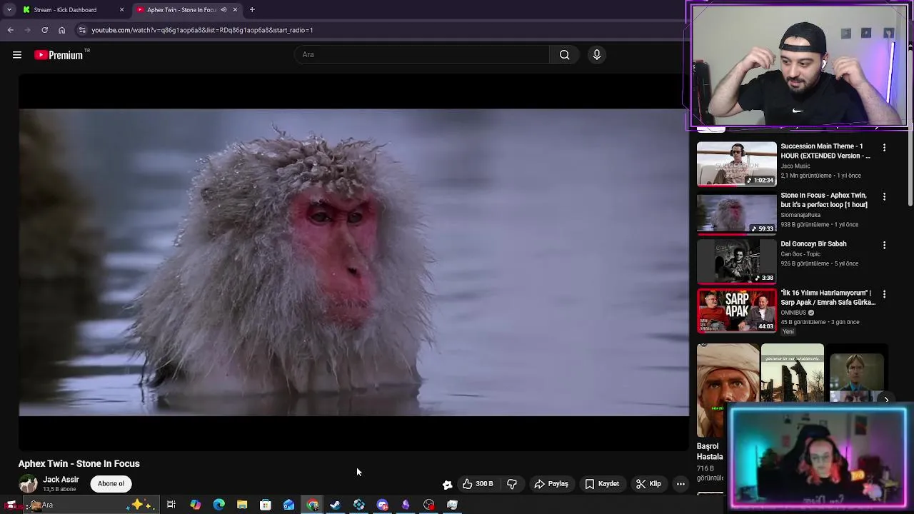Image resolution: width=914 pixels, height=514 pixels.
Task: Mute the Aphex Twin tab audio
Action: point(224,10)
